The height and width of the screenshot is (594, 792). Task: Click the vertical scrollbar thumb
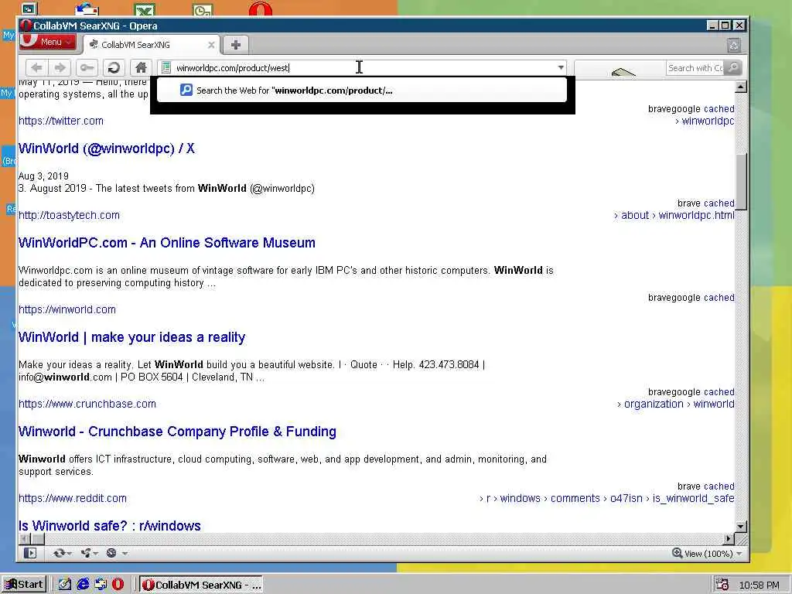(741, 180)
